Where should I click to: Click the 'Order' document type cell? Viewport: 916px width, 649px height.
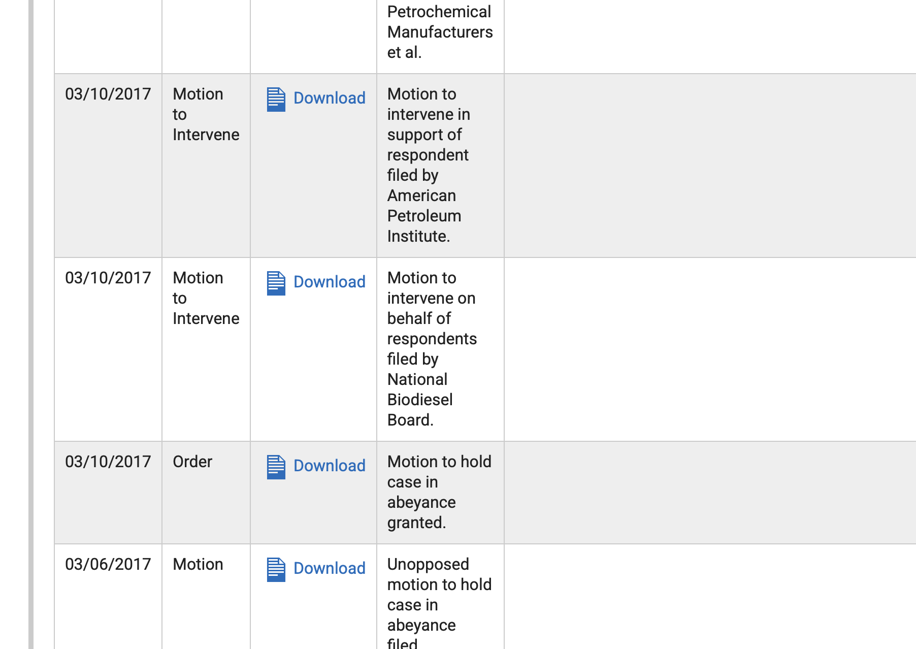(x=192, y=462)
